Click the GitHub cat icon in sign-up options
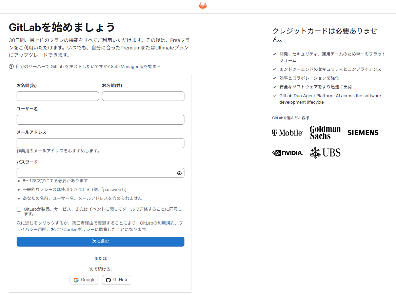The image size is (396, 295). pos(108,280)
